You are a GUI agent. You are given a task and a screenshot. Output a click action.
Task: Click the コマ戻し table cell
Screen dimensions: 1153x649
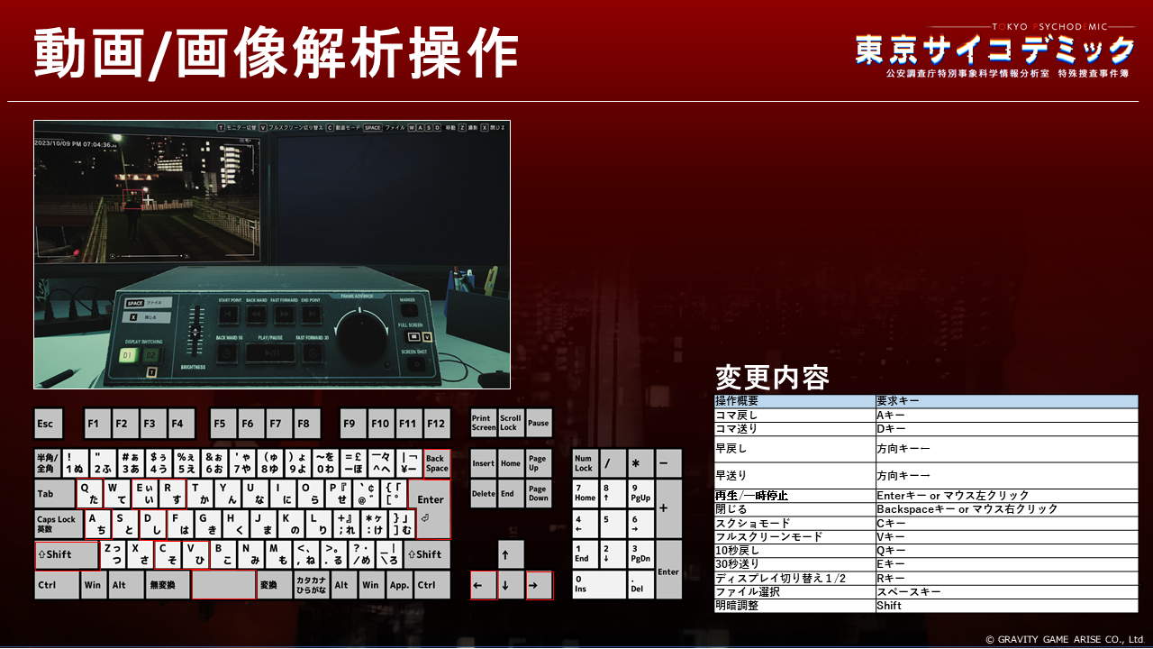pos(794,416)
